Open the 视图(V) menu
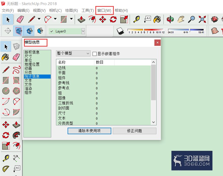This screenshot has width=223, height=176. 39,11
